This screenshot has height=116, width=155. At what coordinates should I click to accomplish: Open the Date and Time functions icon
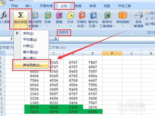[x=82, y=15]
